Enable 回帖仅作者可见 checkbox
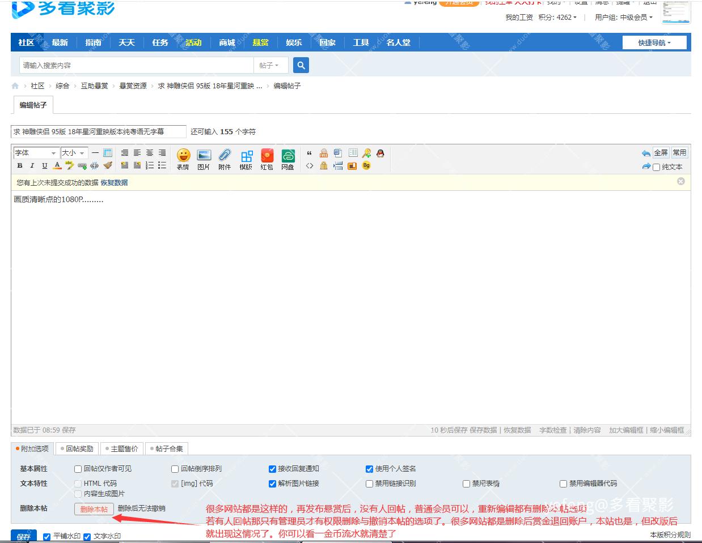This screenshot has width=702, height=543. click(x=78, y=469)
